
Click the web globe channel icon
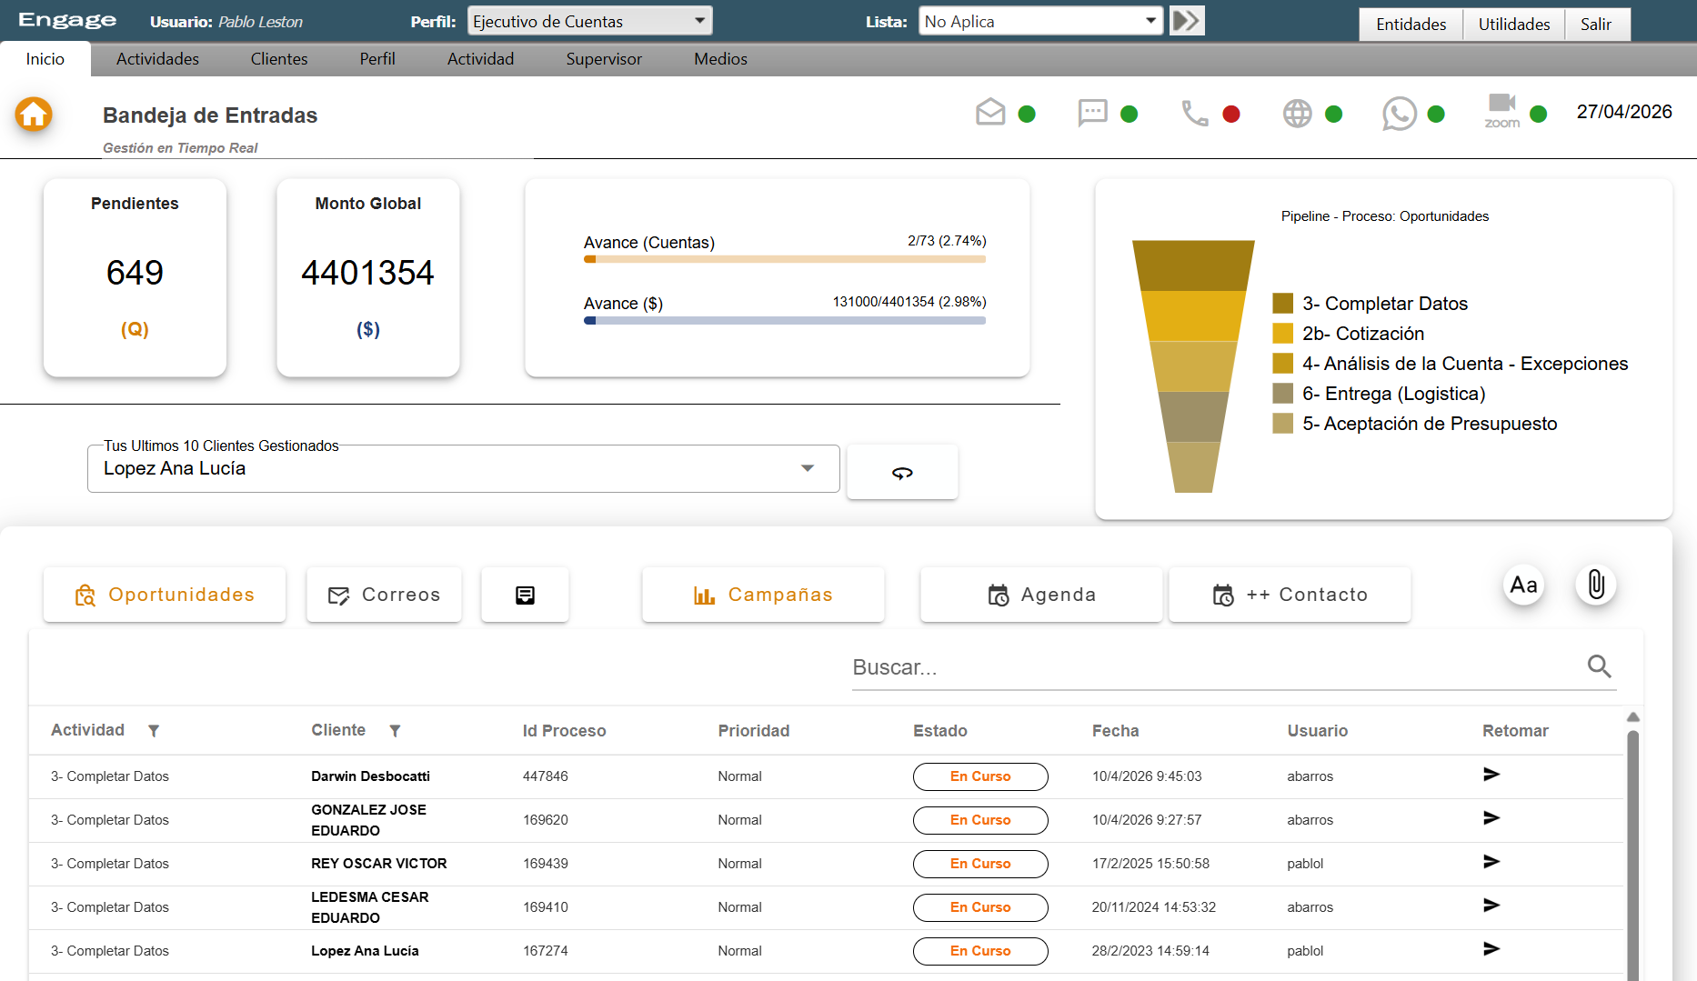click(1297, 113)
